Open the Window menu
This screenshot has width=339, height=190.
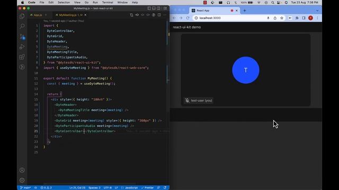[x=122, y=2]
